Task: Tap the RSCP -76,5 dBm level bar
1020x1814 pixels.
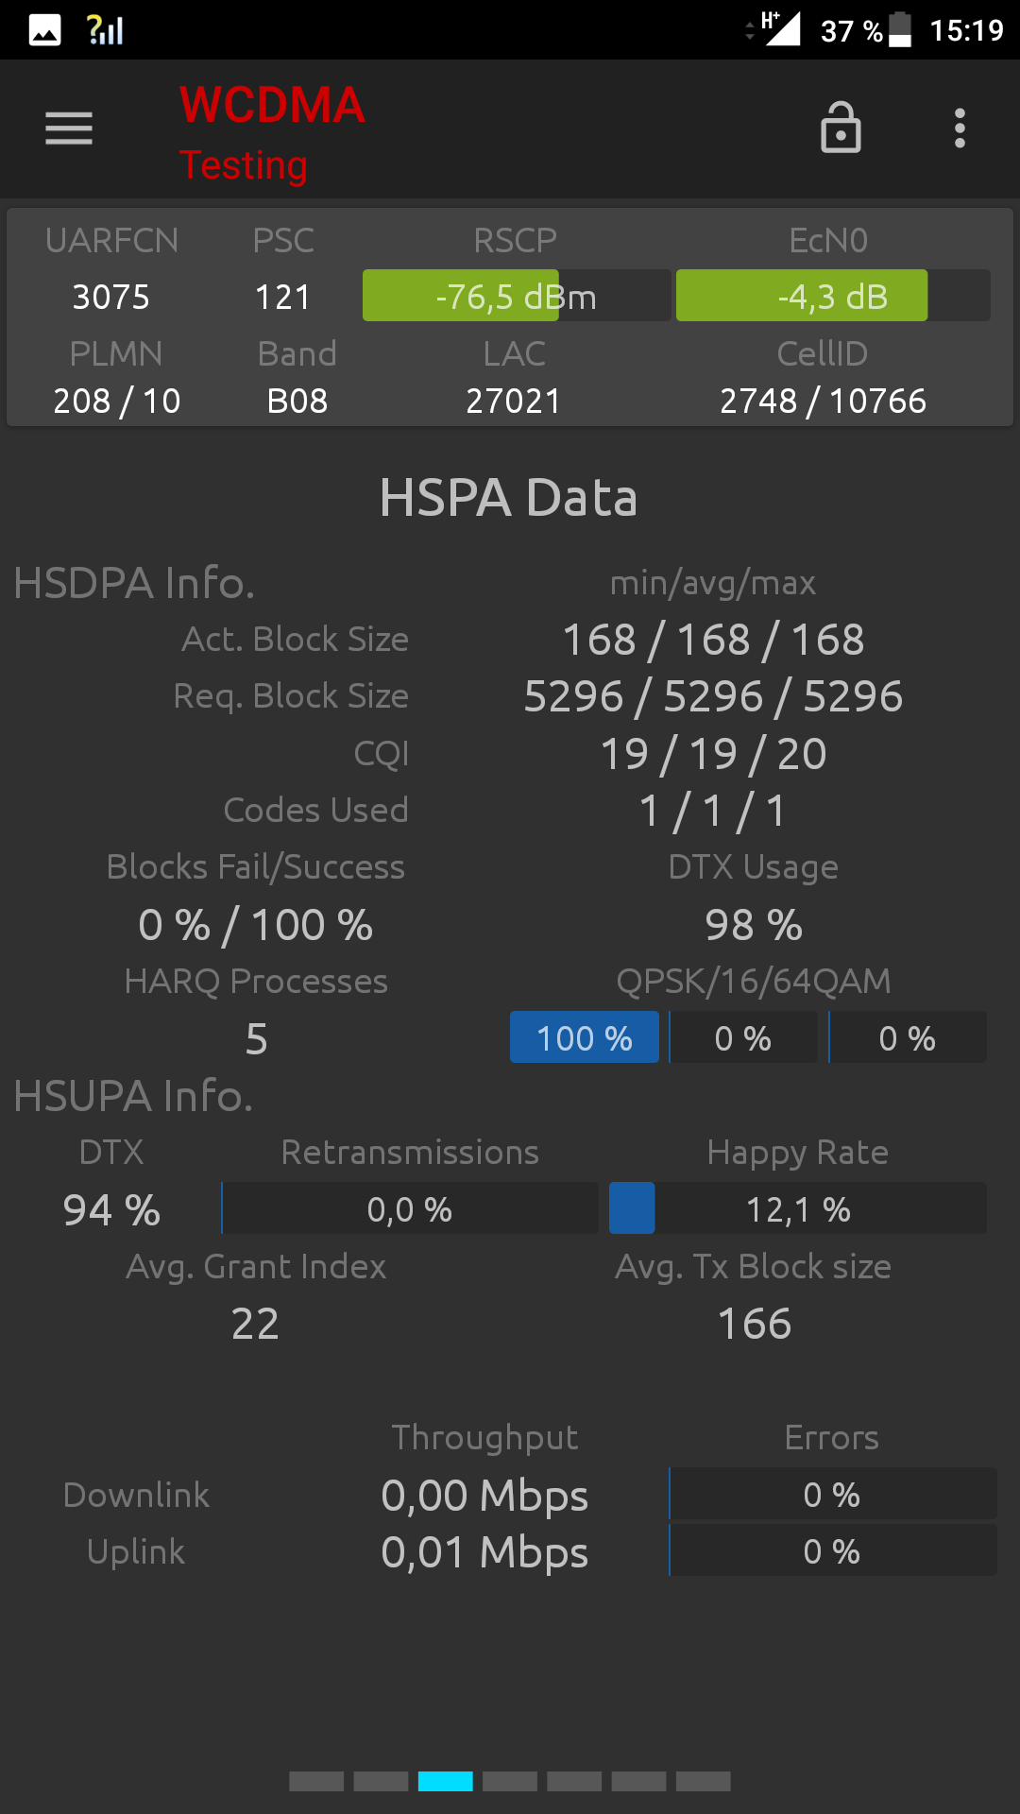Action: pos(517,296)
